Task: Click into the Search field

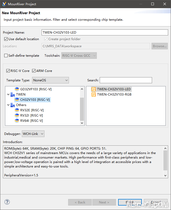Action: coord(126,80)
